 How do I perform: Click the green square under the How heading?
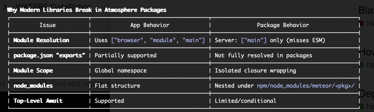361,65
